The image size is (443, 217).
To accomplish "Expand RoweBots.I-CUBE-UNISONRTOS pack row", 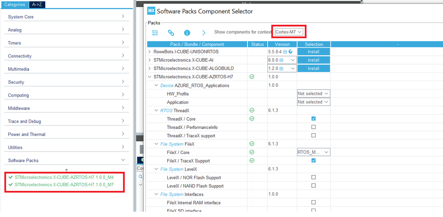I will 150,52.
